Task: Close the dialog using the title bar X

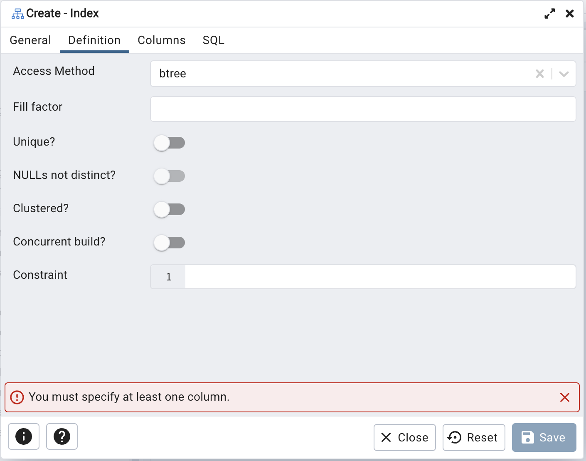Action: click(570, 14)
